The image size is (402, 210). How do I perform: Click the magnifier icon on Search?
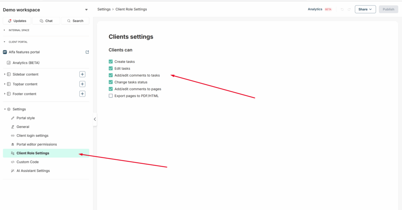click(x=69, y=21)
